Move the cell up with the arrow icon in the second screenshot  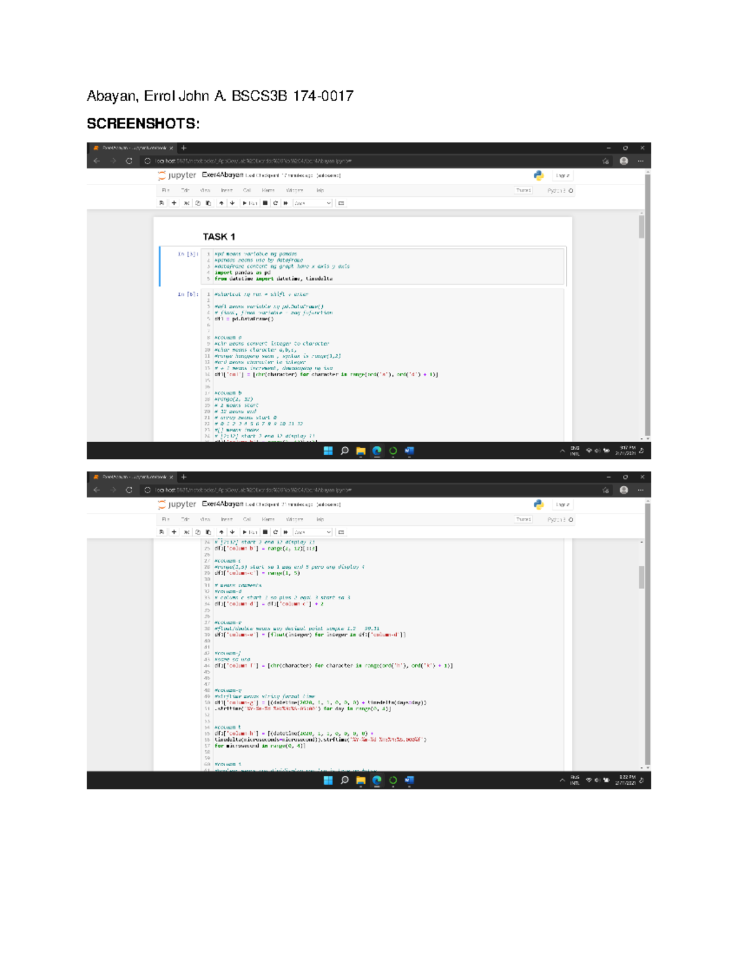coord(221,532)
